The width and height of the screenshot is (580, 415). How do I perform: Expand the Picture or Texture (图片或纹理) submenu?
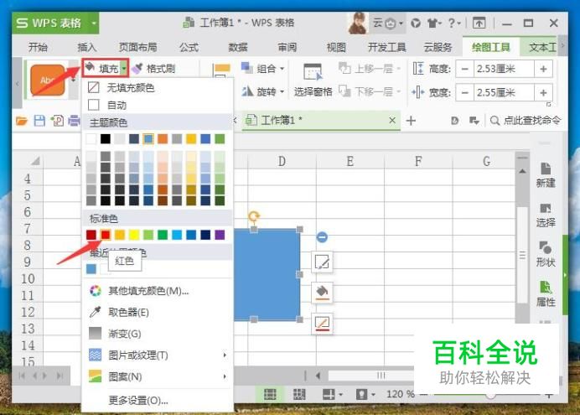tap(225, 355)
